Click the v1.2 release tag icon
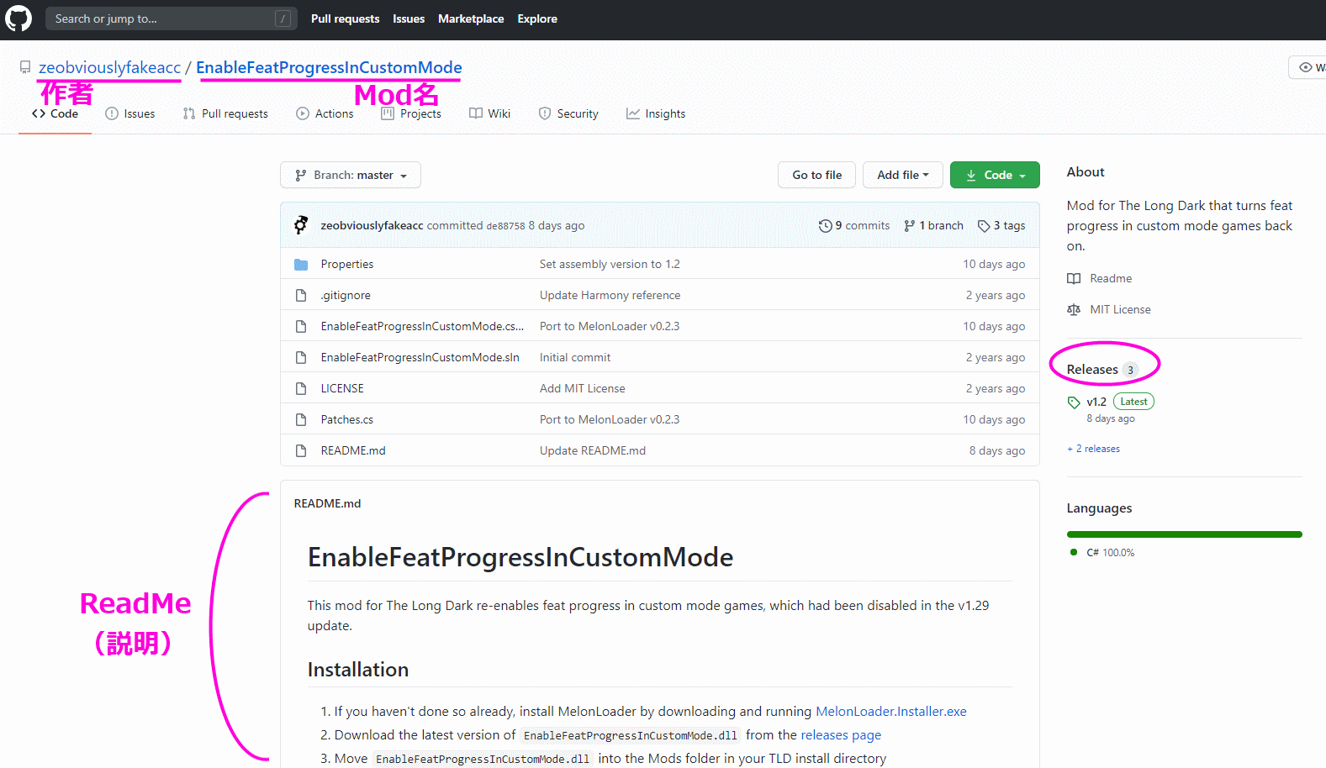1326x768 pixels. click(x=1074, y=402)
